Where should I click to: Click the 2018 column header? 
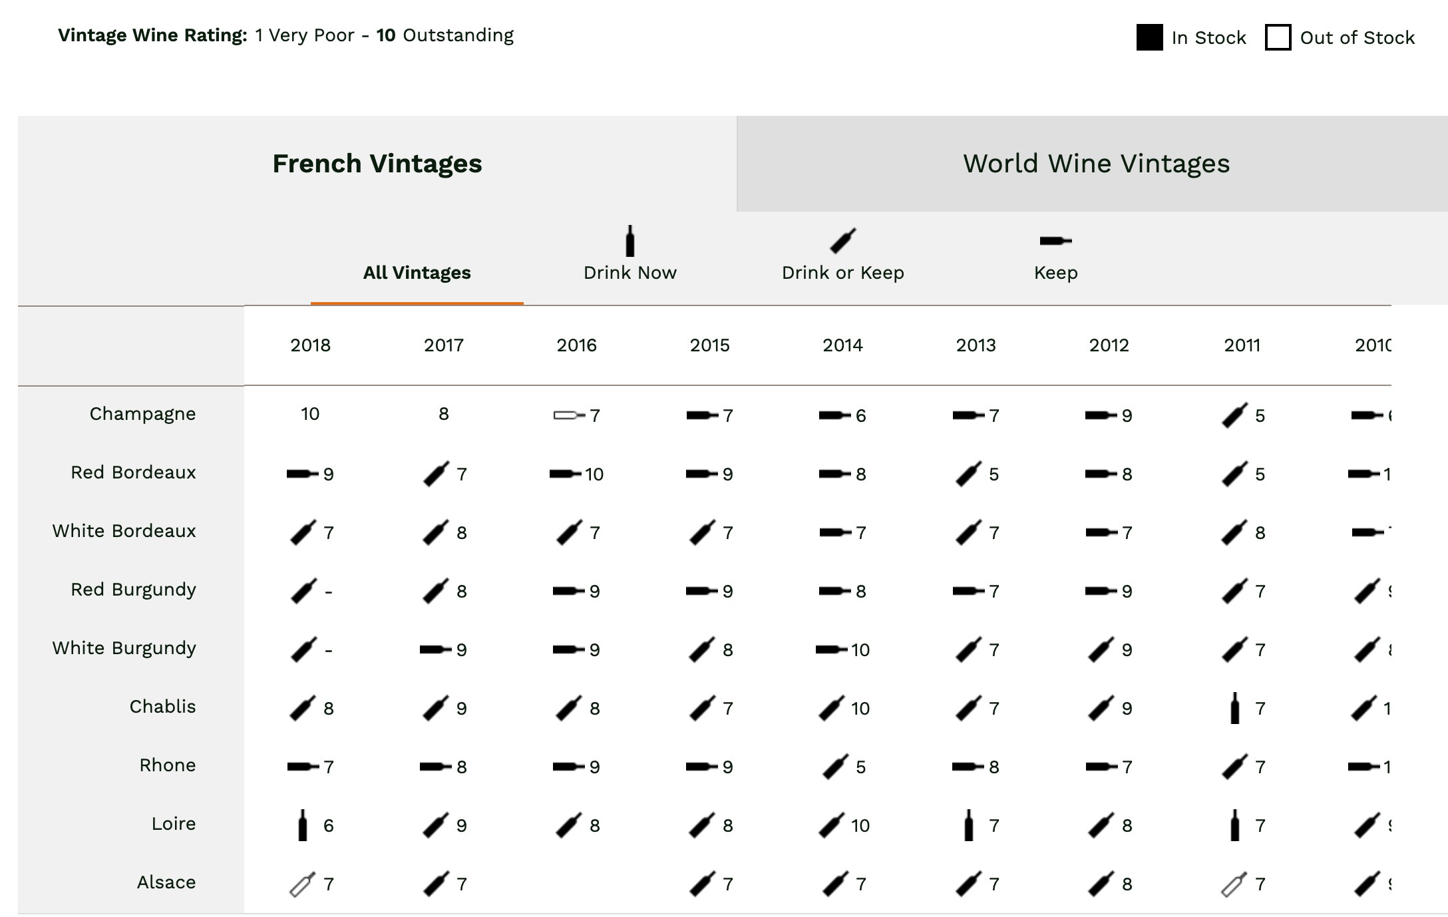(310, 345)
